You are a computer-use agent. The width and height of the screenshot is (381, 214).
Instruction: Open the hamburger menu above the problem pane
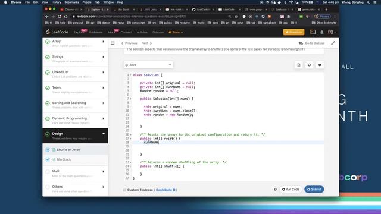pos(113,43)
